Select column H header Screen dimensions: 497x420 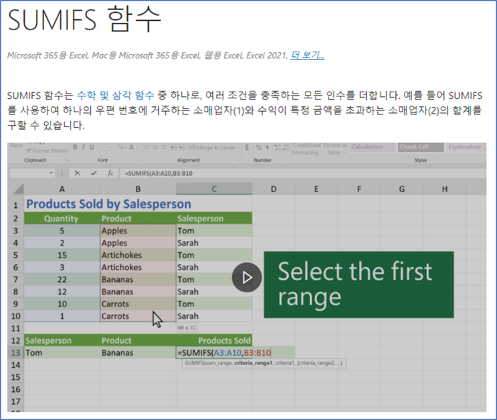tap(445, 189)
